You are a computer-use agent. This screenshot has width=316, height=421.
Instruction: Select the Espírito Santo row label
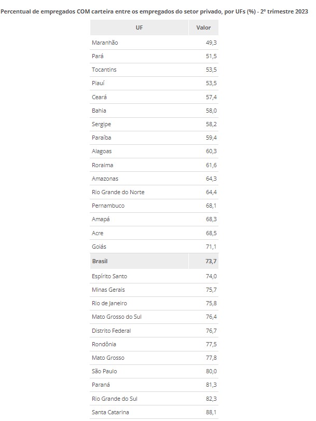[x=109, y=276]
